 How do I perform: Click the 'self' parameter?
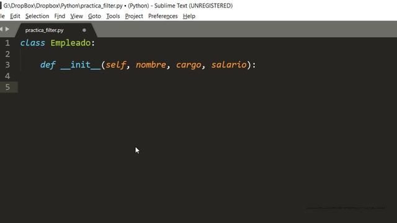116,65
